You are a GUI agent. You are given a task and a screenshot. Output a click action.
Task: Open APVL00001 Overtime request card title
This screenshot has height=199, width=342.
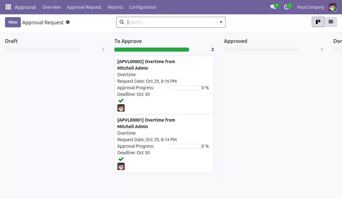pyautogui.click(x=146, y=123)
